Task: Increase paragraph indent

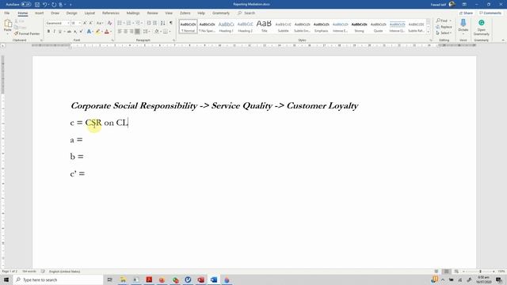Action: [x=155, y=23]
